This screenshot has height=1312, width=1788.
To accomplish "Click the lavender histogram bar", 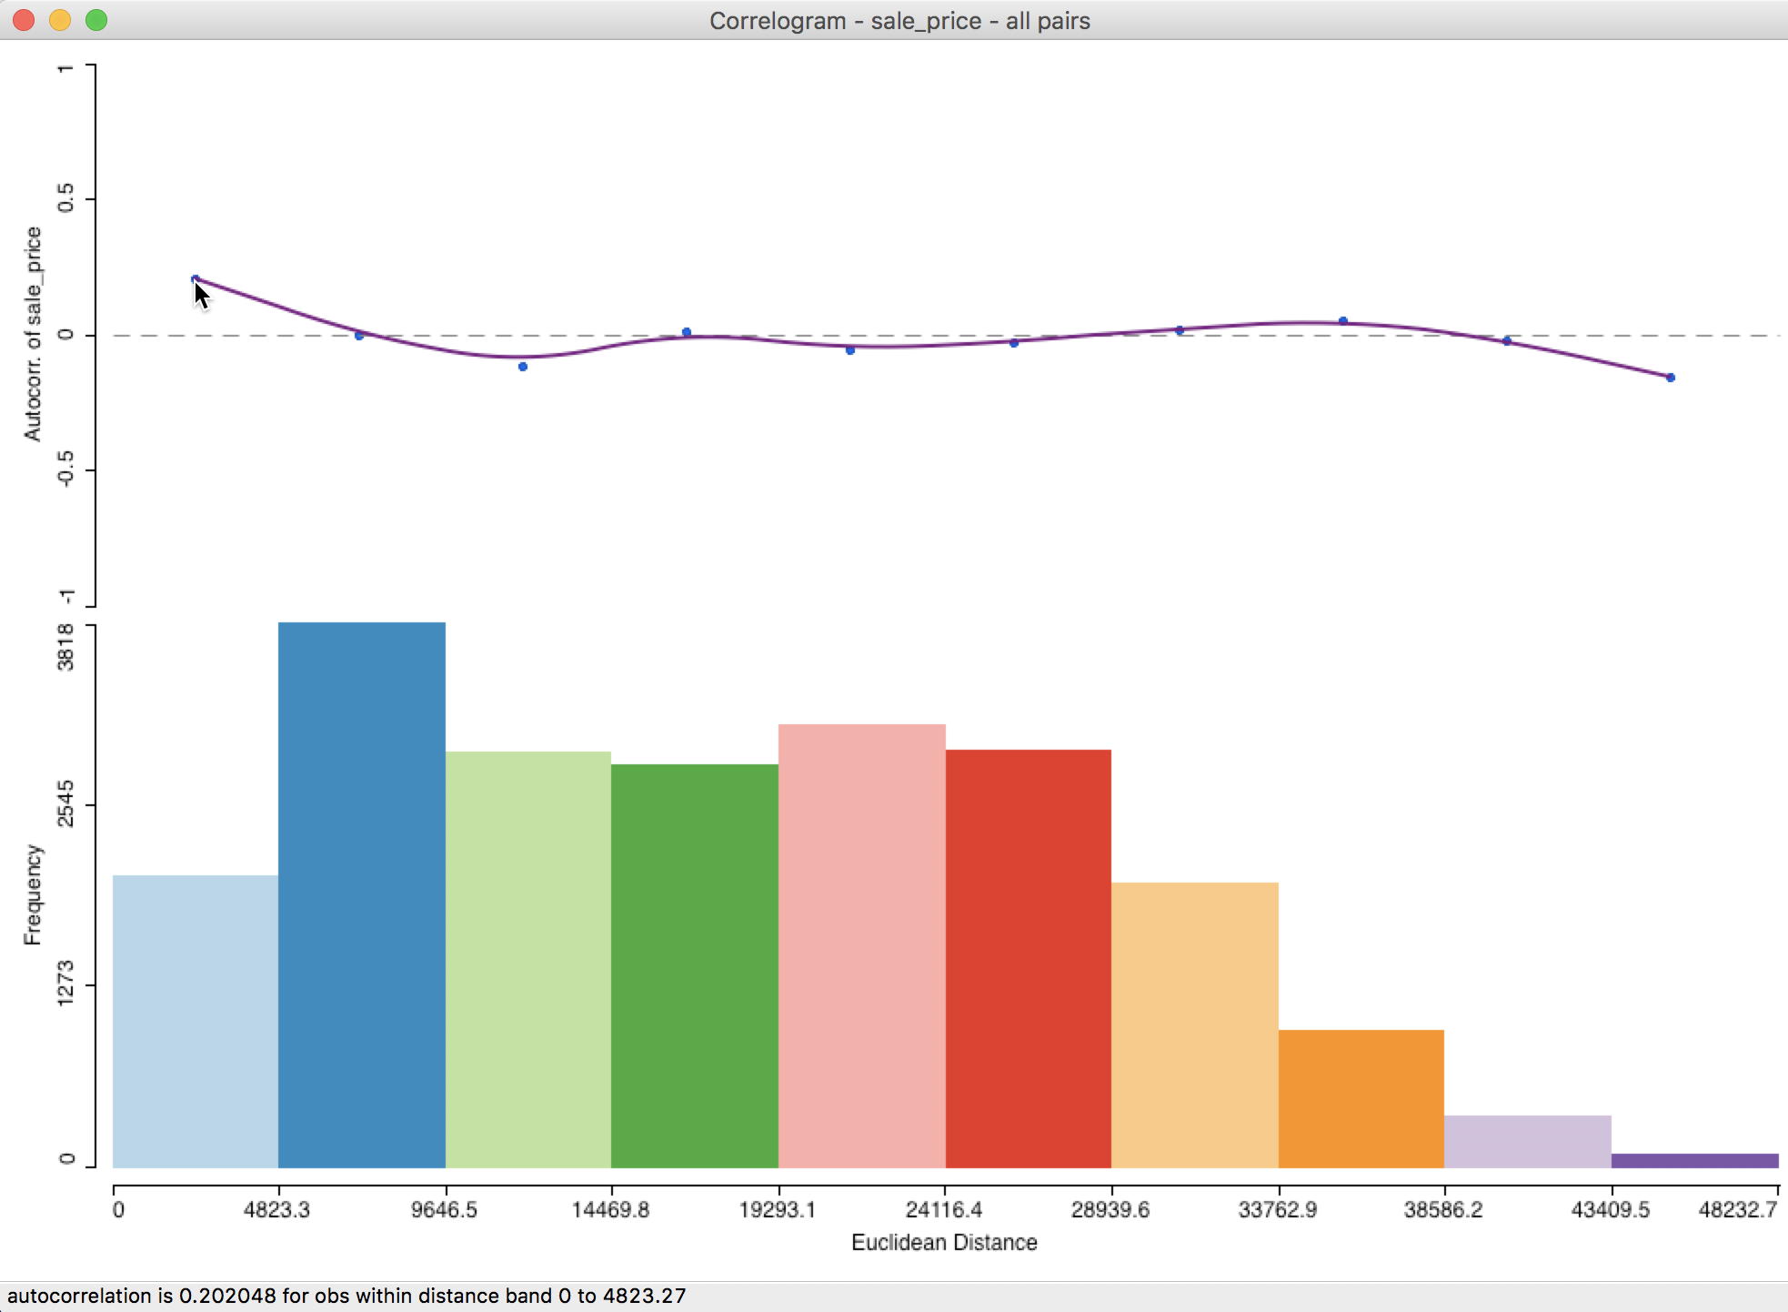I will pos(1527,1141).
